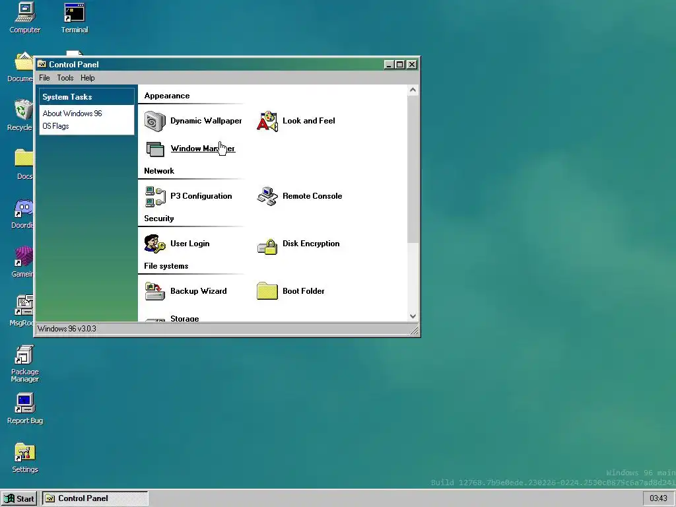Click the Window Manager text link
Screen dimensions: 676x507
[x=203, y=149]
